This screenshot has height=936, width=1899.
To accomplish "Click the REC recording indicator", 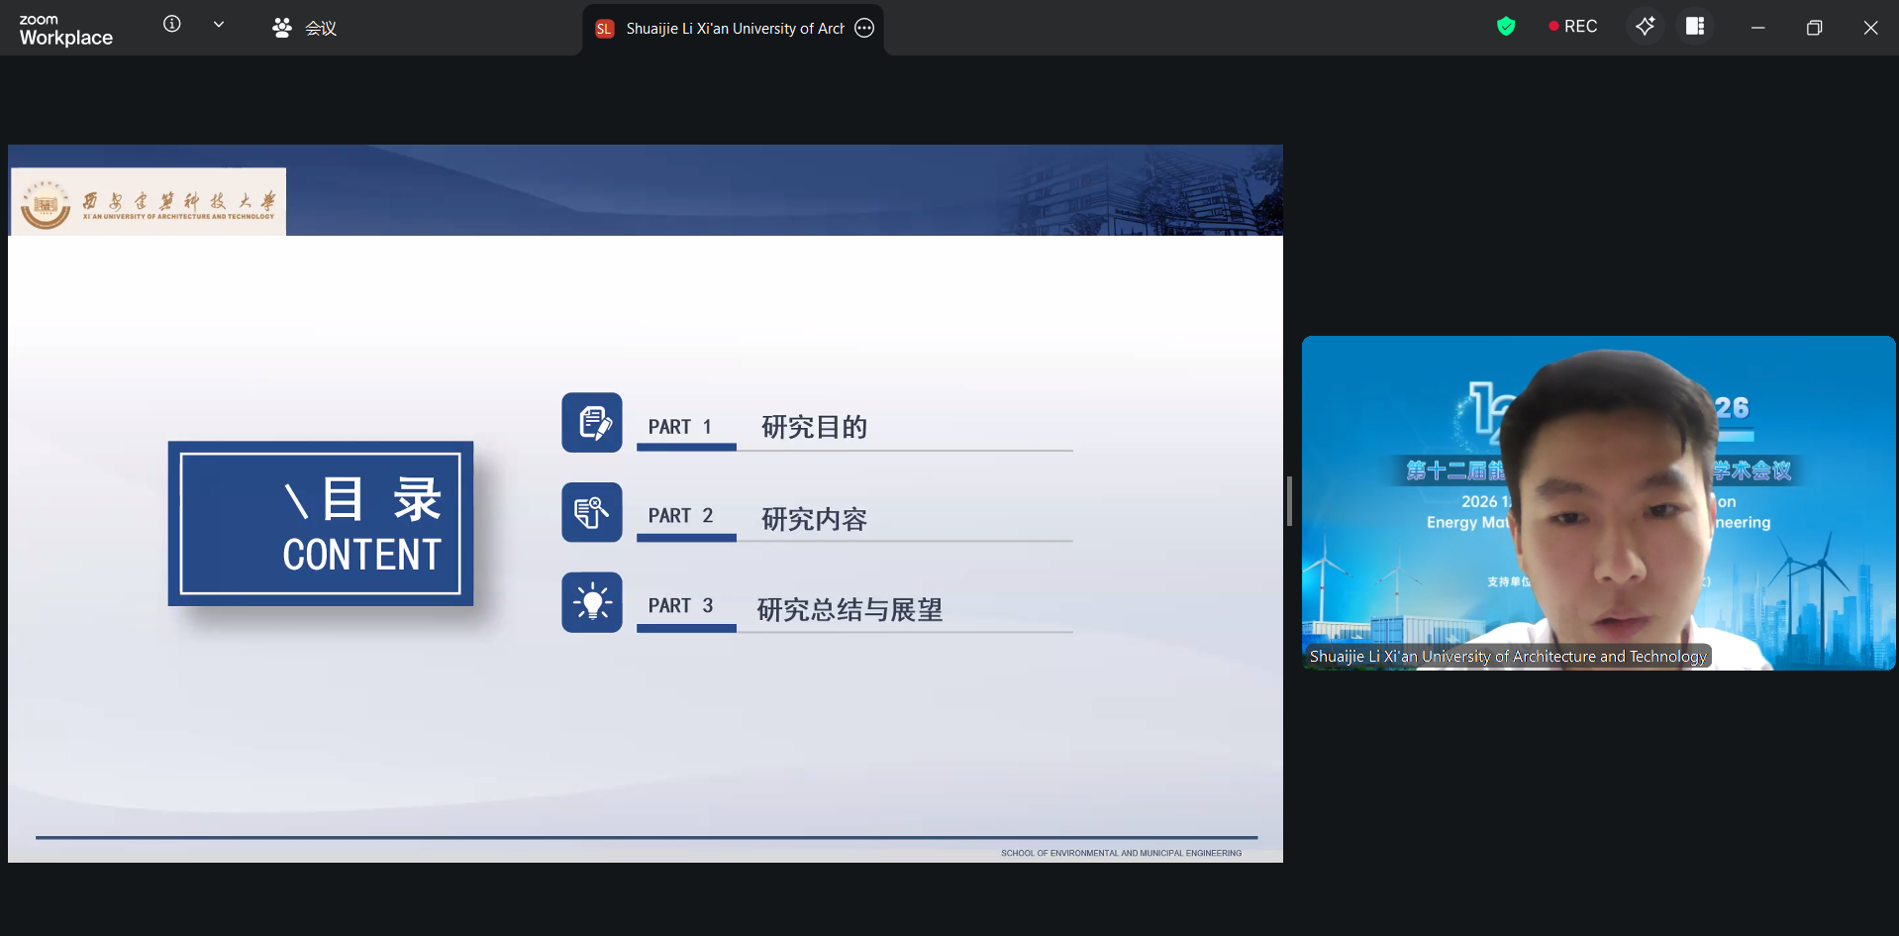I will tap(1572, 27).
